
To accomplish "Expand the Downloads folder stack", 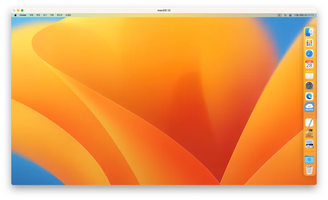I will point(309,159).
